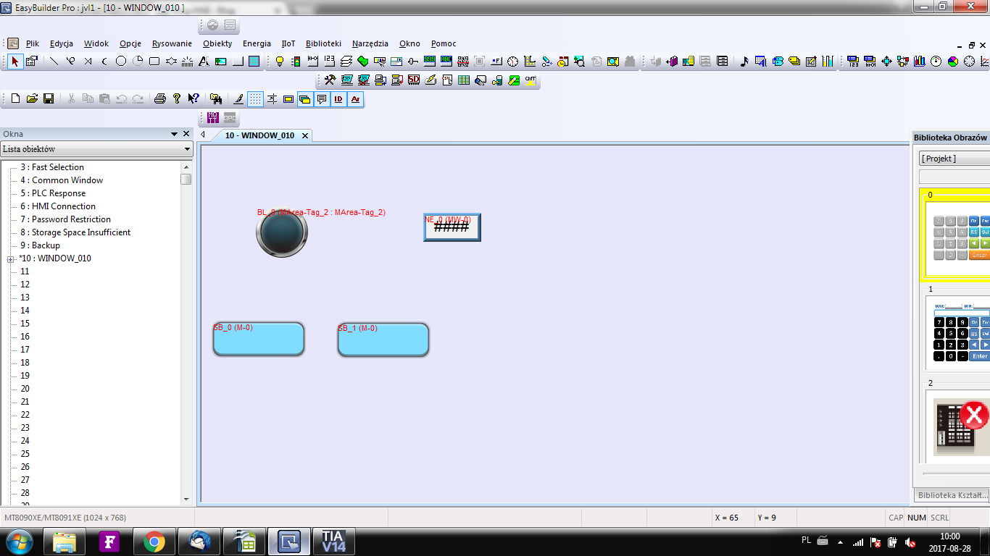Expand the 10 : WINDOW_010 tree node

point(11,259)
